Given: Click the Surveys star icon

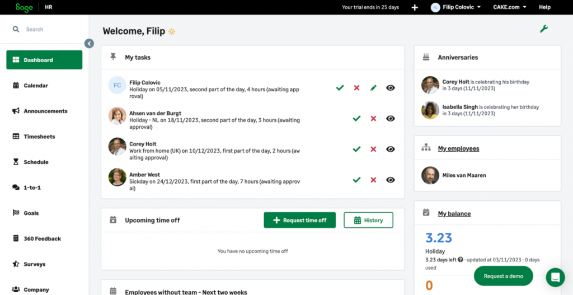Looking at the screenshot, I should coord(16,264).
